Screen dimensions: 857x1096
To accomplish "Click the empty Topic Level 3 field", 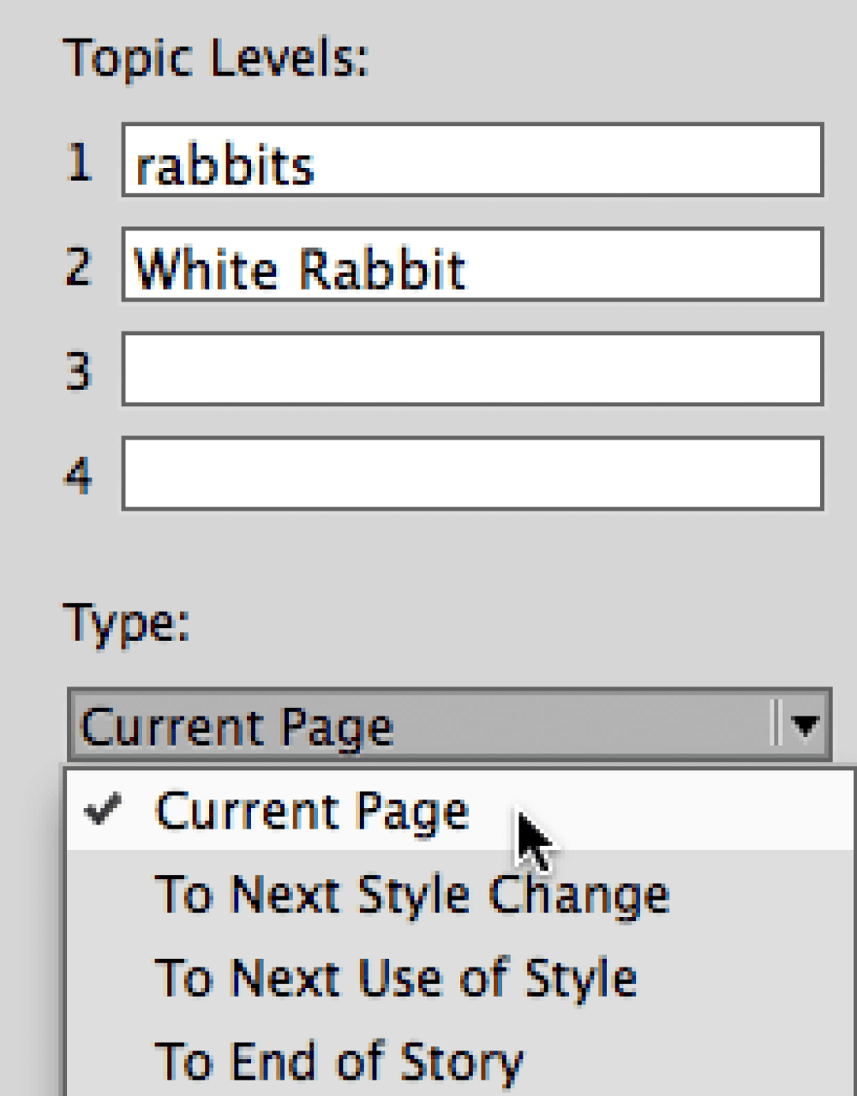I will tap(471, 370).
